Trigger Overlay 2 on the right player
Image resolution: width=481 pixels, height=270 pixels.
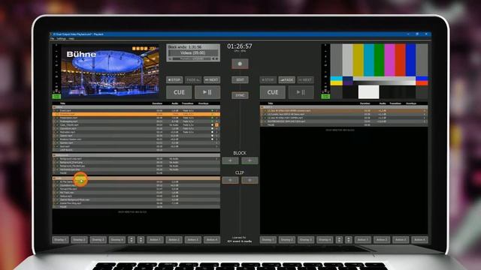[x=287, y=240]
